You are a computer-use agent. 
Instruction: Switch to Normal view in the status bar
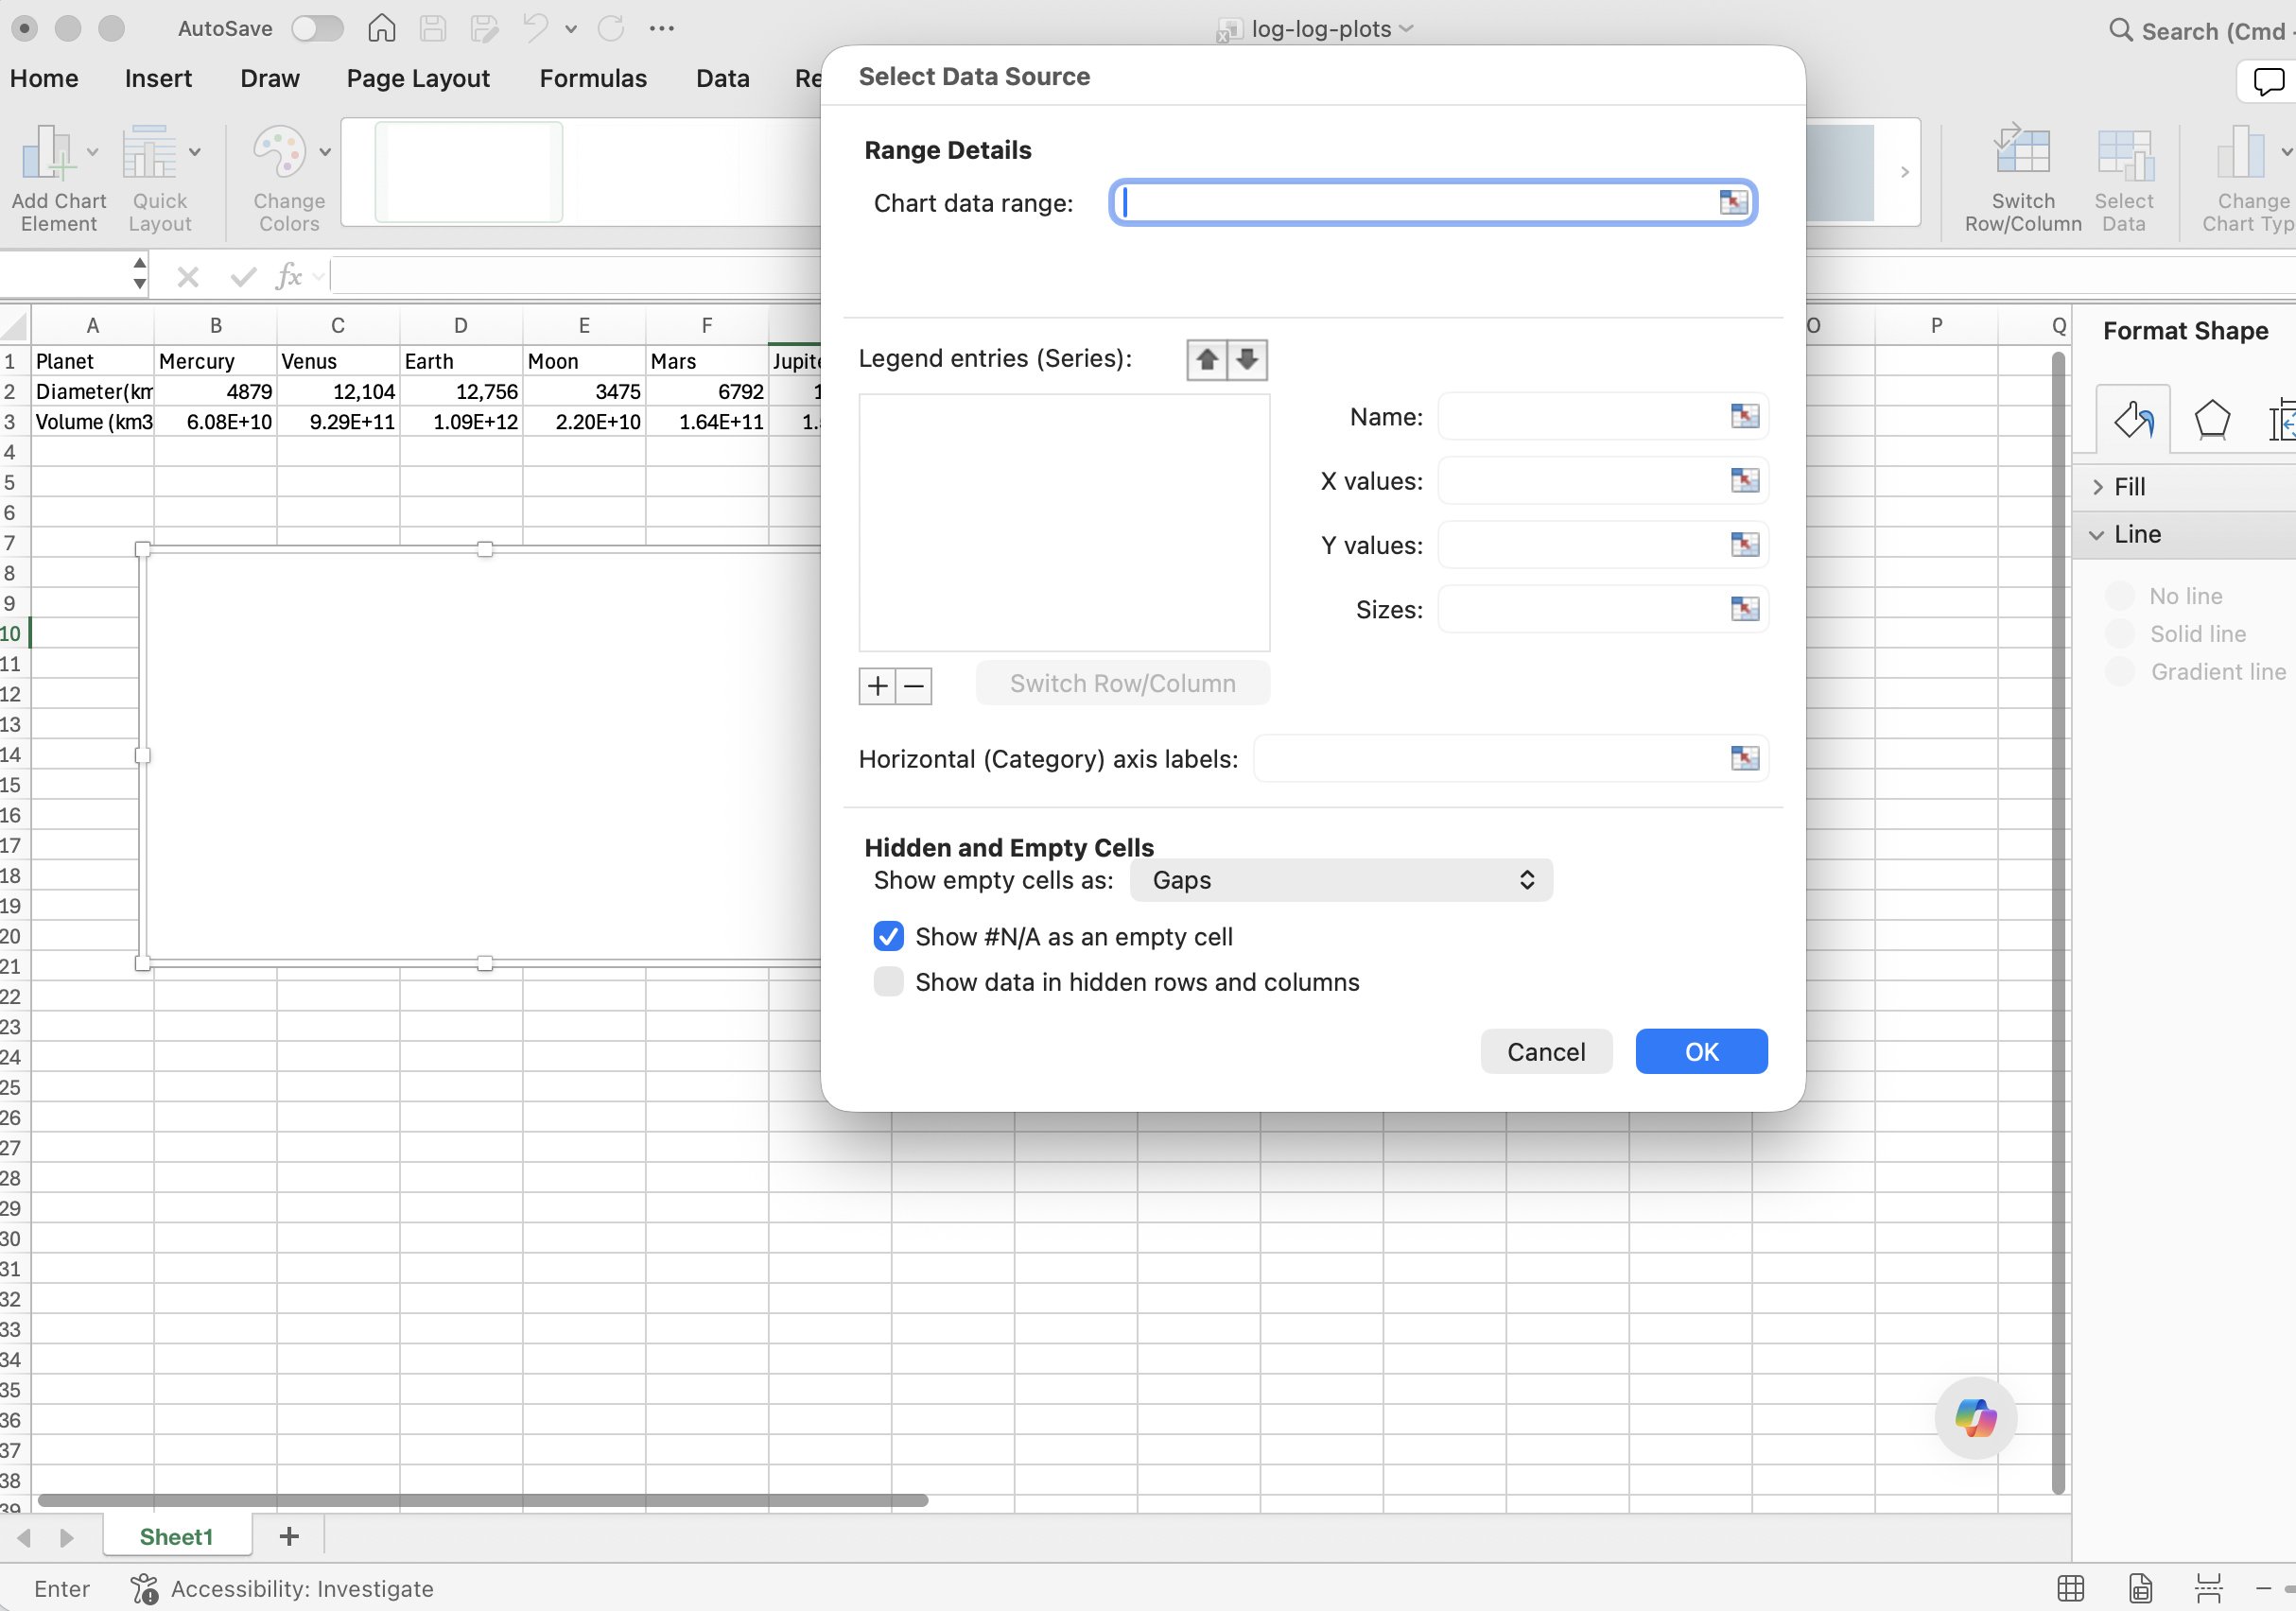click(2070, 1588)
